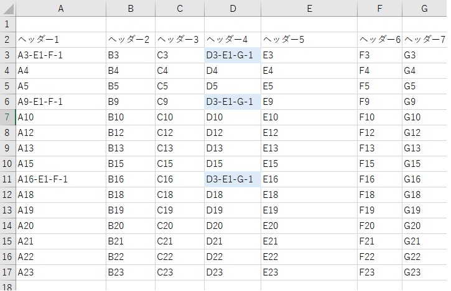Click highlighted D3-E1-G-1 cell in row 6
The width and height of the screenshot is (451, 291).
(x=232, y=102)
